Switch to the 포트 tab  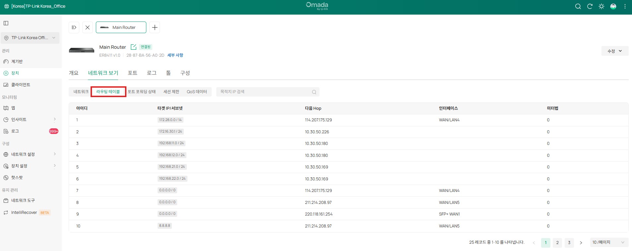(x=132, y=73)
